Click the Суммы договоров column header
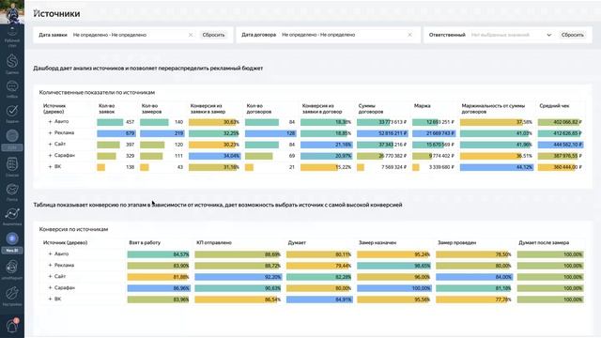Image resolution: width=601 pixels, height=338 pixels. 371,109
